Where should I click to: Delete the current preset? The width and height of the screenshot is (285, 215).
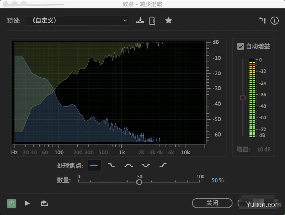pyautogui.click(x=152, y=21)
